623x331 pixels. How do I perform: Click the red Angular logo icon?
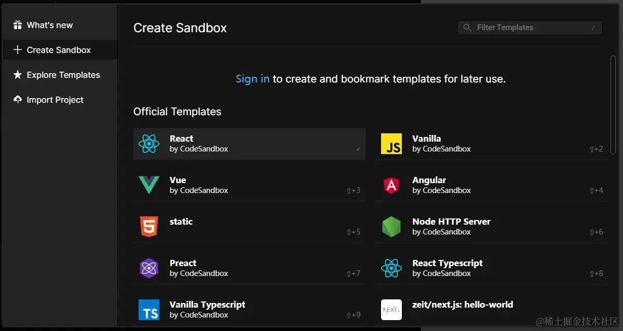click(391, 185)
